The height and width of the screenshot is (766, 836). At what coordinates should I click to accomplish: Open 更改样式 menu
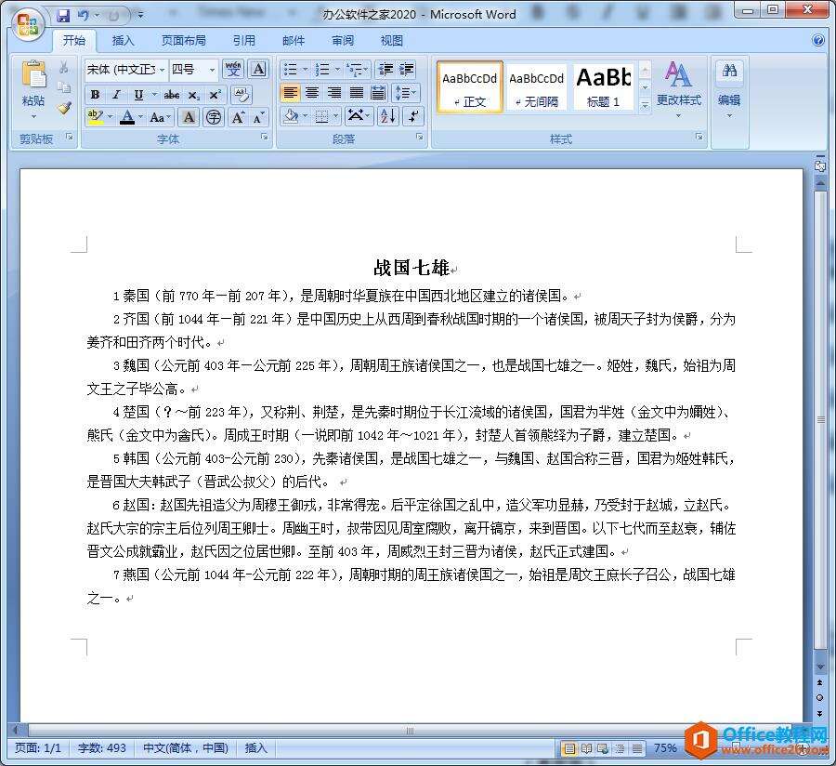[x=679, y=89]
